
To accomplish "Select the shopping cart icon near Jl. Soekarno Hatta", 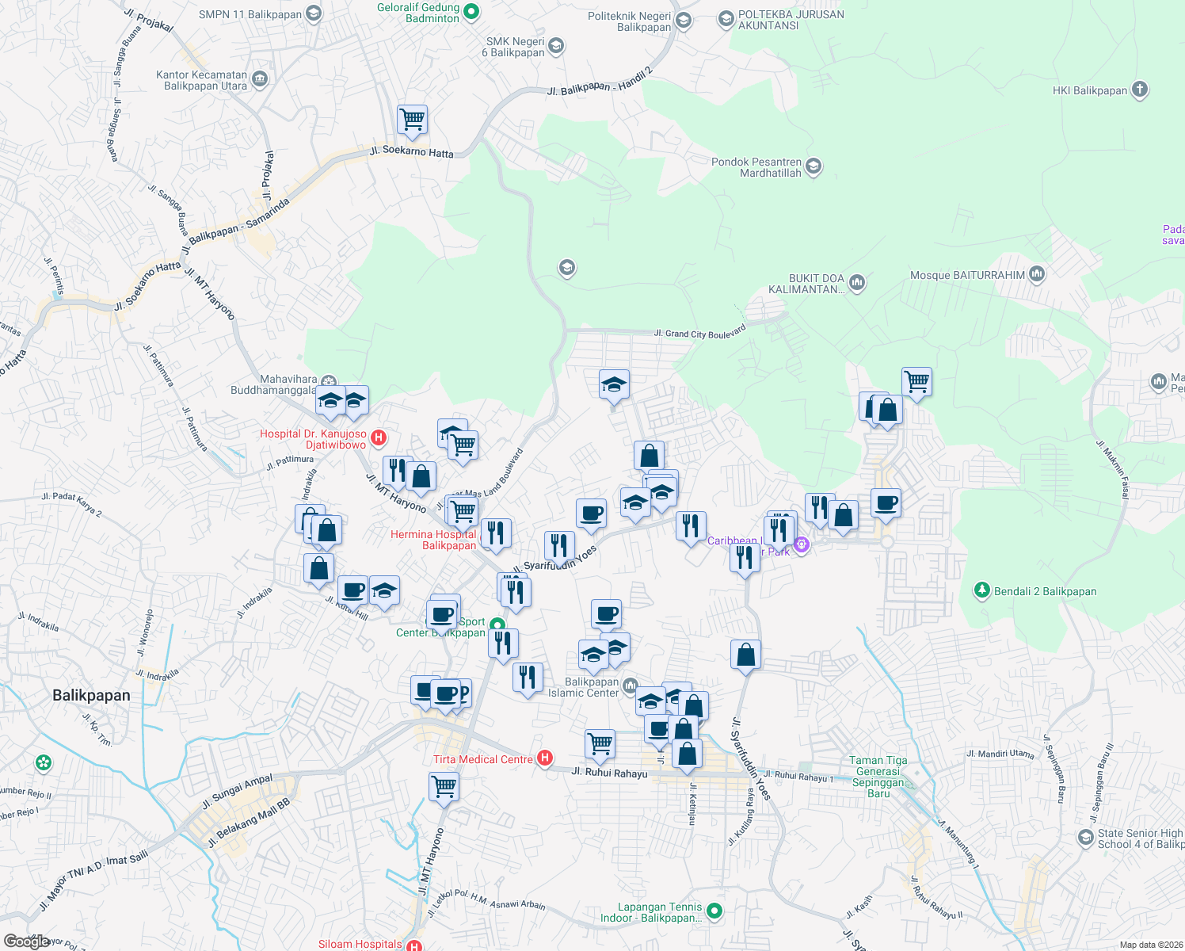I will (x=411, y=119).
